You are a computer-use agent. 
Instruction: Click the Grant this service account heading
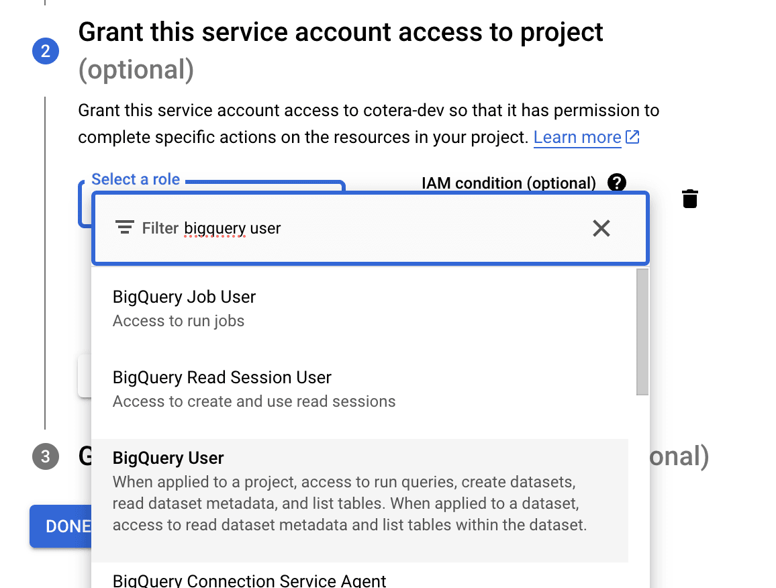(340, 32)
